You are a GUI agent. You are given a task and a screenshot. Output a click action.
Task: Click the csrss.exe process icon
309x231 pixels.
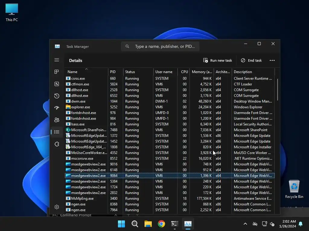pyautogui.click(x=68, y=78)
